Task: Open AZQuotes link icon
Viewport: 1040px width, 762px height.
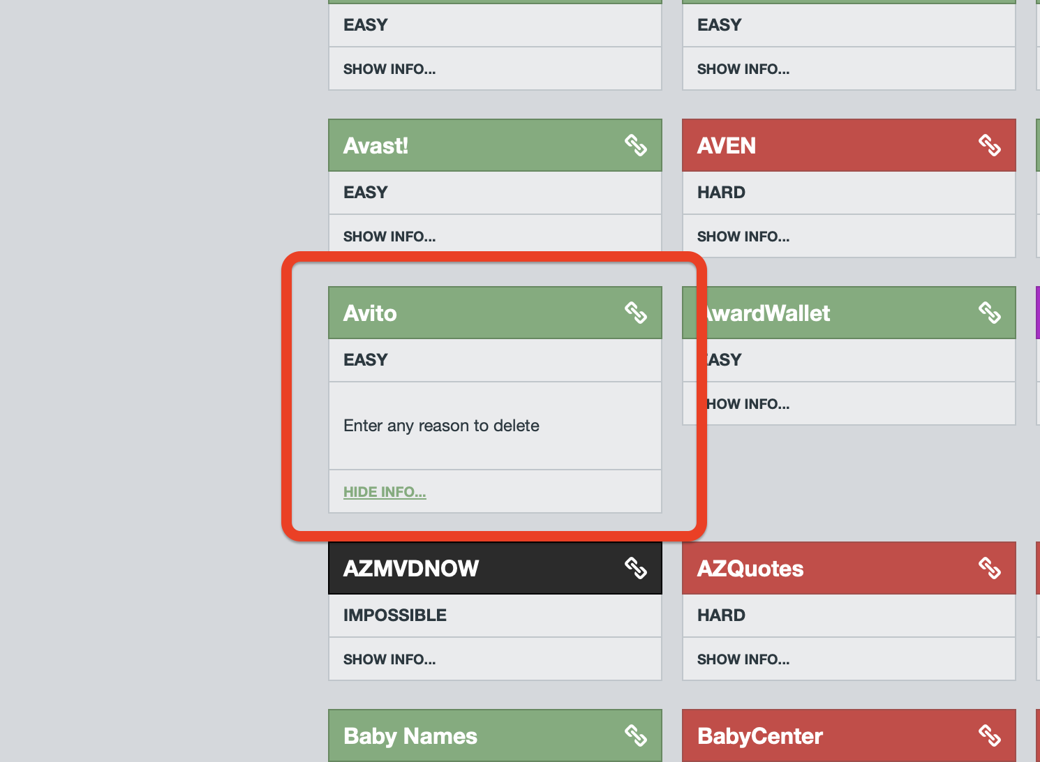Action: point(989,568)
